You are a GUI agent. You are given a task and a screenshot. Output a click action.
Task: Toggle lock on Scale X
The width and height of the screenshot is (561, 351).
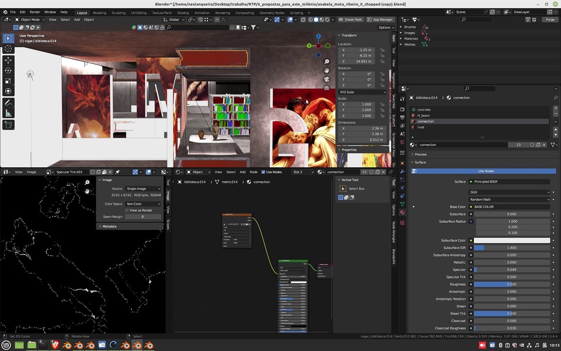382,105
